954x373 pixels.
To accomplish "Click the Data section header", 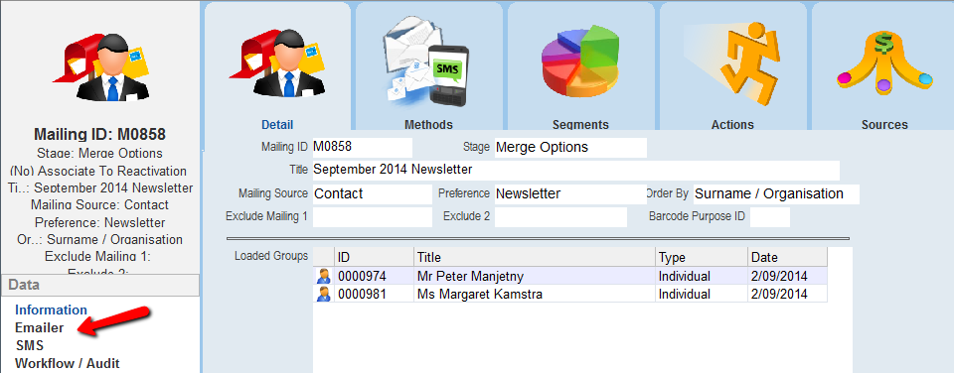I will [99, 285].
